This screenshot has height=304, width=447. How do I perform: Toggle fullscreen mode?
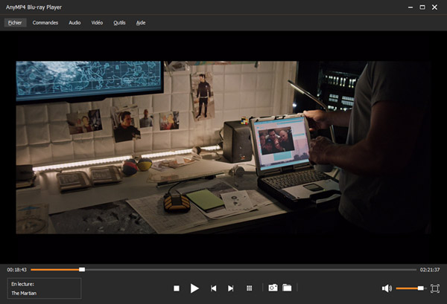point(435,288)
